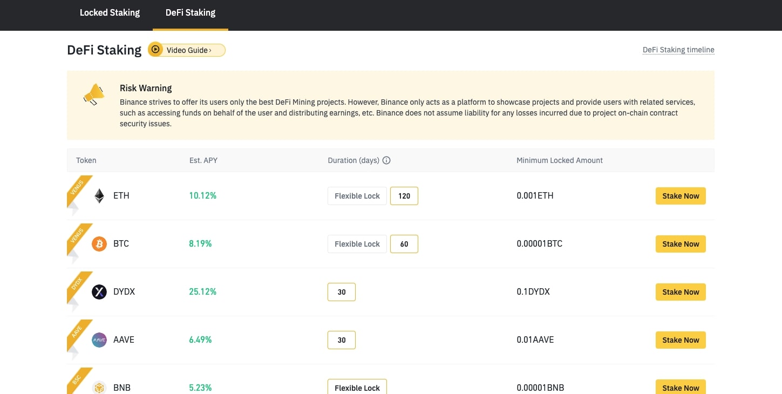782x394 pixels.
Task: Click the play icon beside Video Guide
Action: click(x=155, y=50)
